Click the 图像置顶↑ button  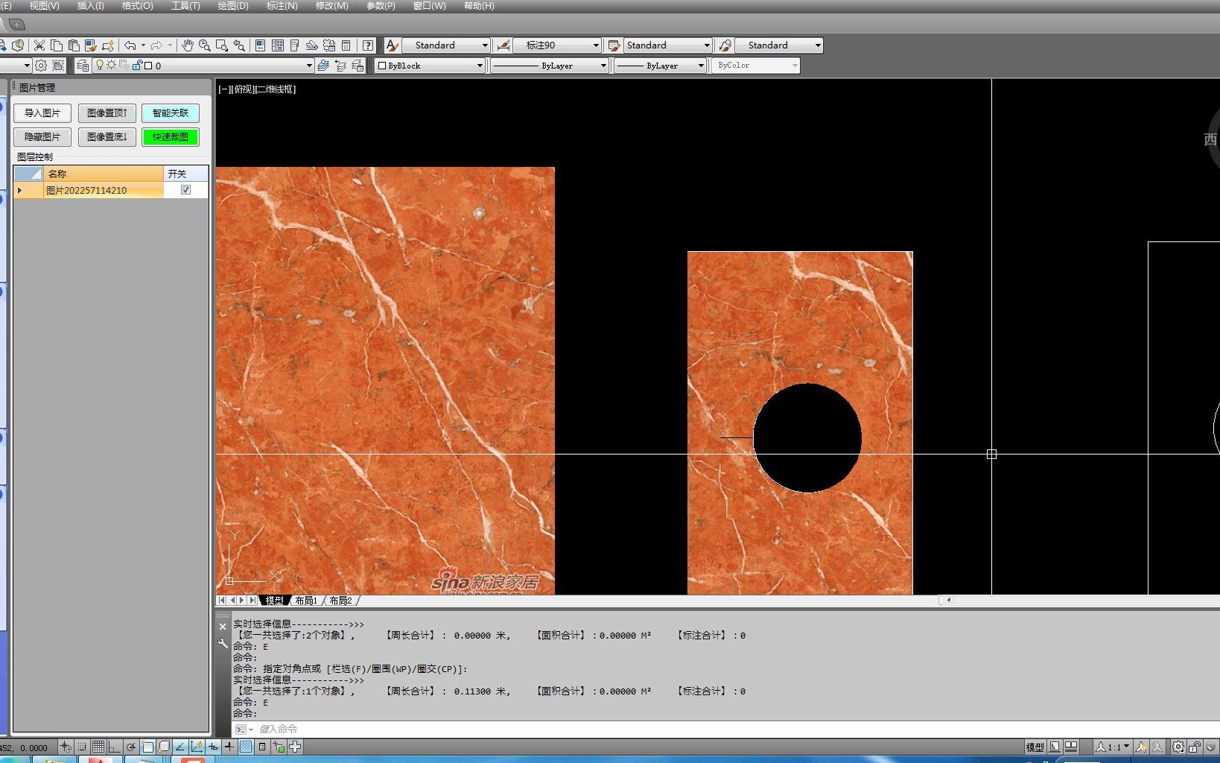[107, 113]
